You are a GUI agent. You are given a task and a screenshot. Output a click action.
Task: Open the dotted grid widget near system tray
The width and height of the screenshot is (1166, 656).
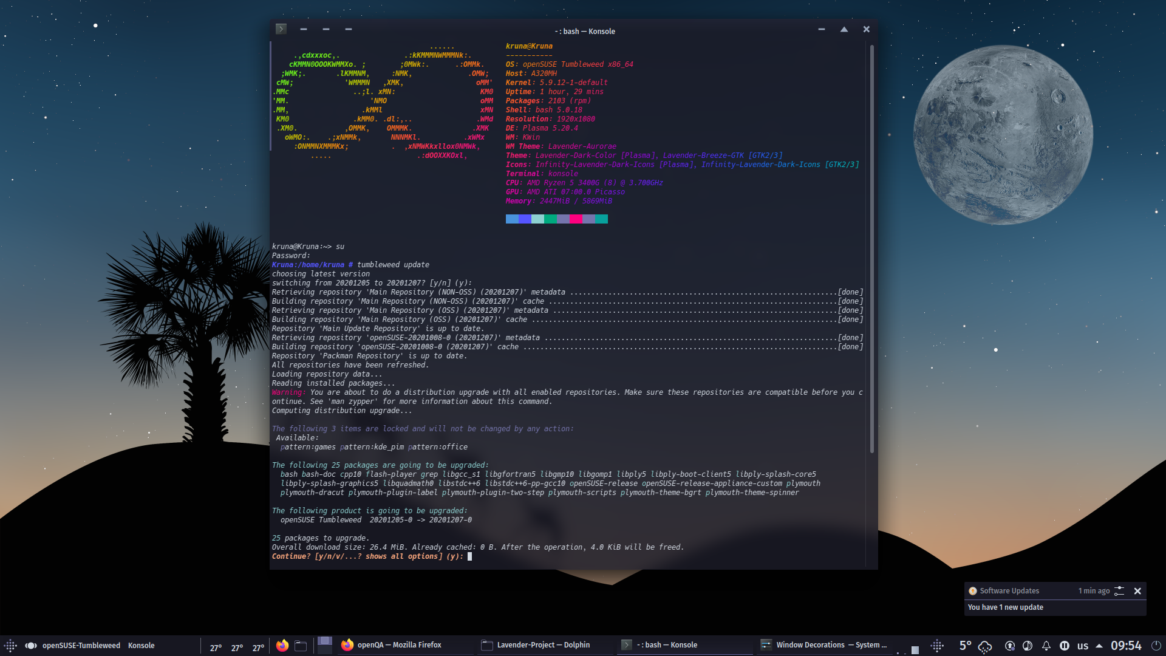point(937,646)
